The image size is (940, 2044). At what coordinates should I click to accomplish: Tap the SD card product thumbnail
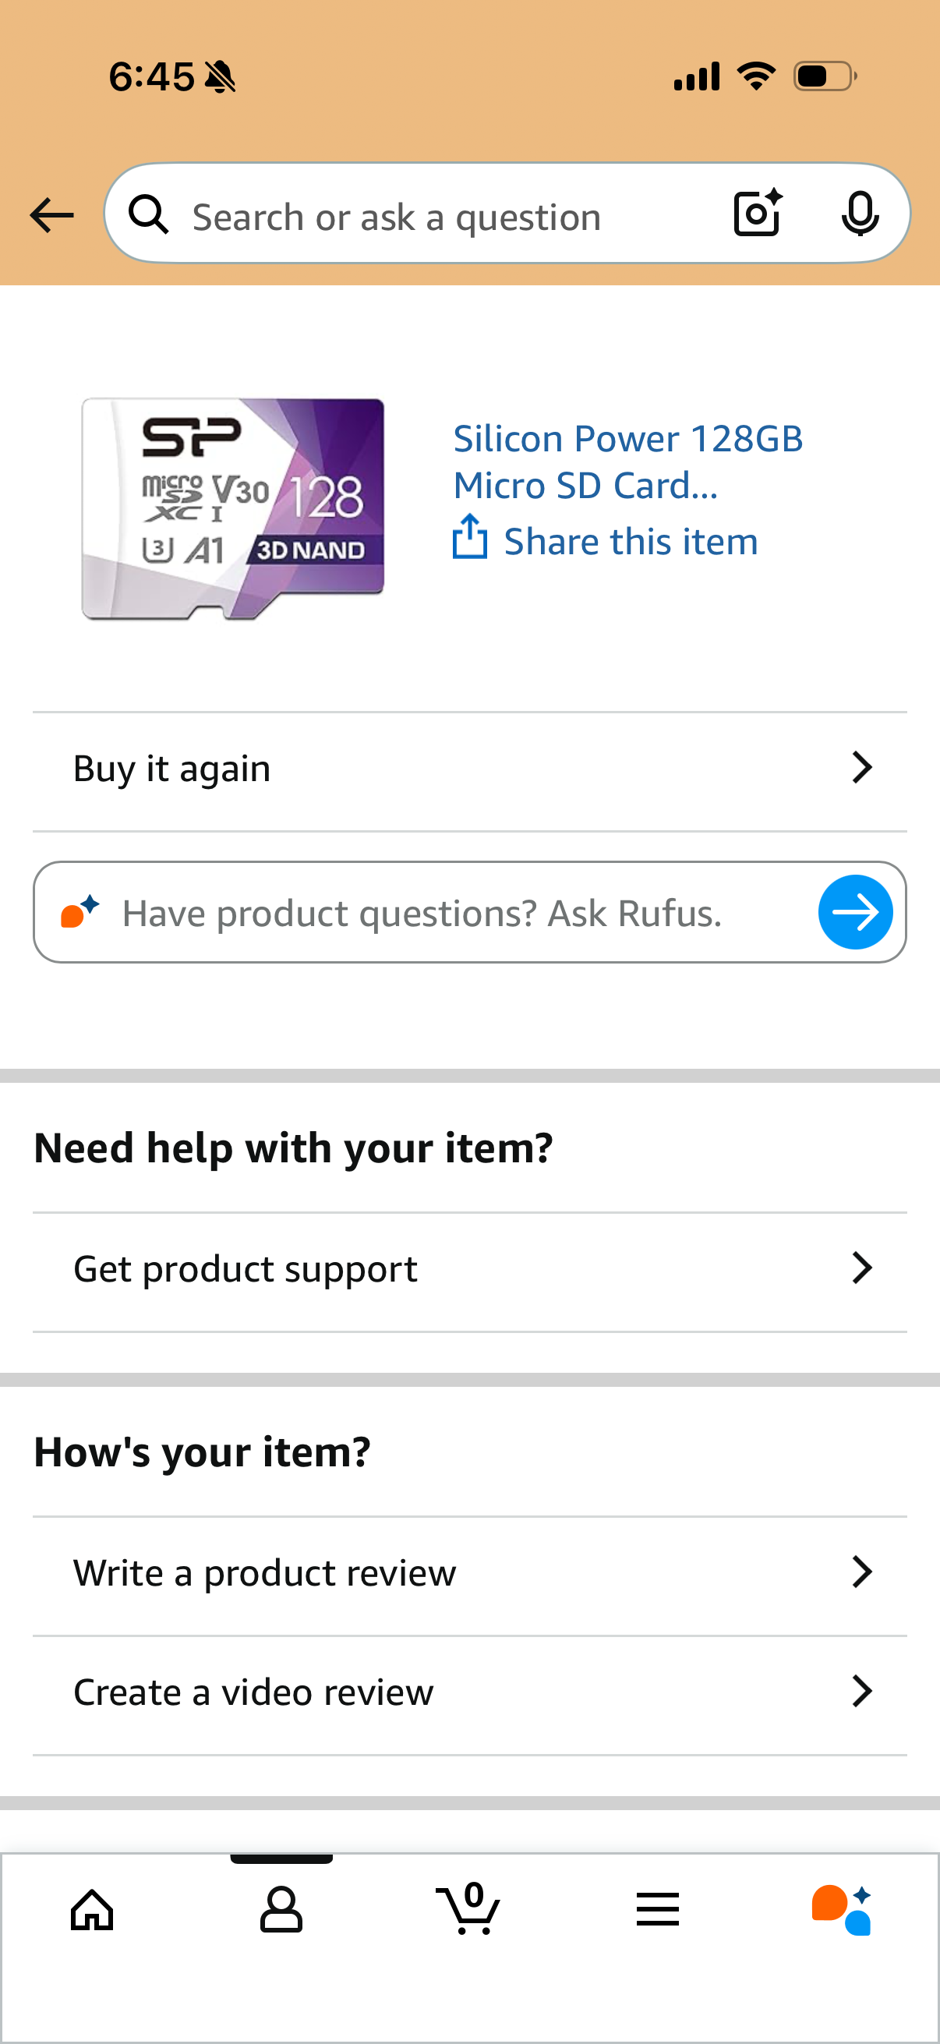[x=233, y=508]
